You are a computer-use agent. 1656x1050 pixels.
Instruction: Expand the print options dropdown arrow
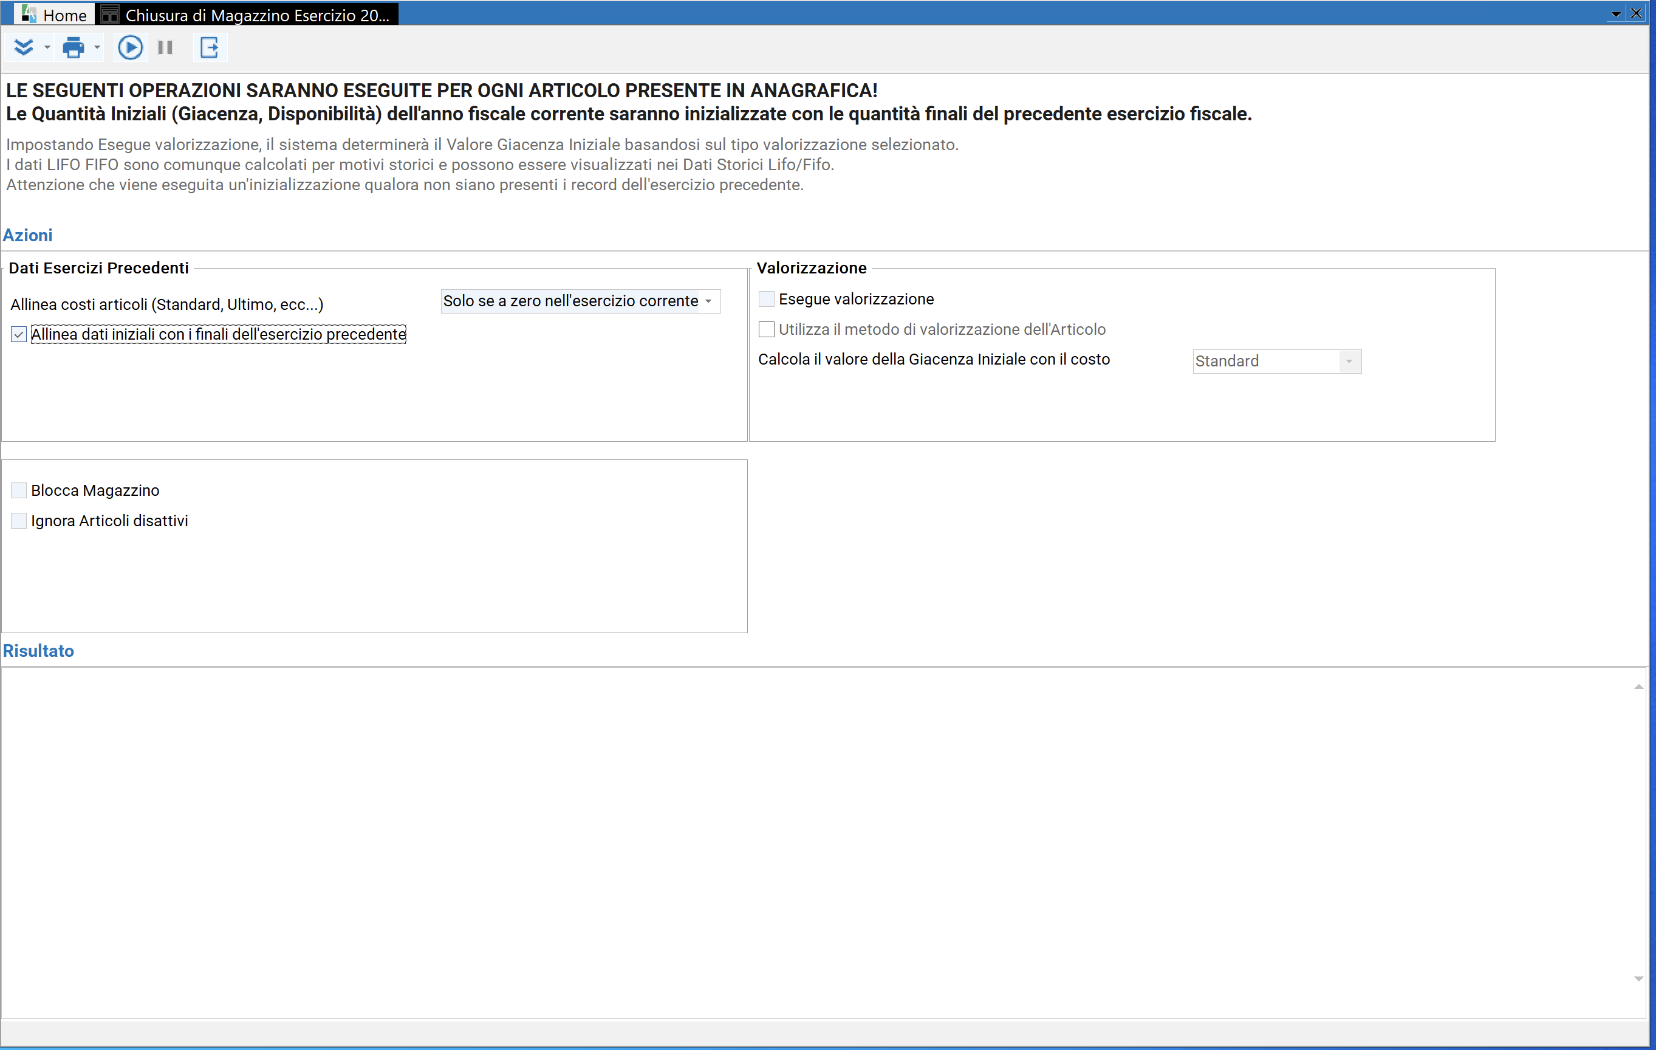tap(97, 47)
